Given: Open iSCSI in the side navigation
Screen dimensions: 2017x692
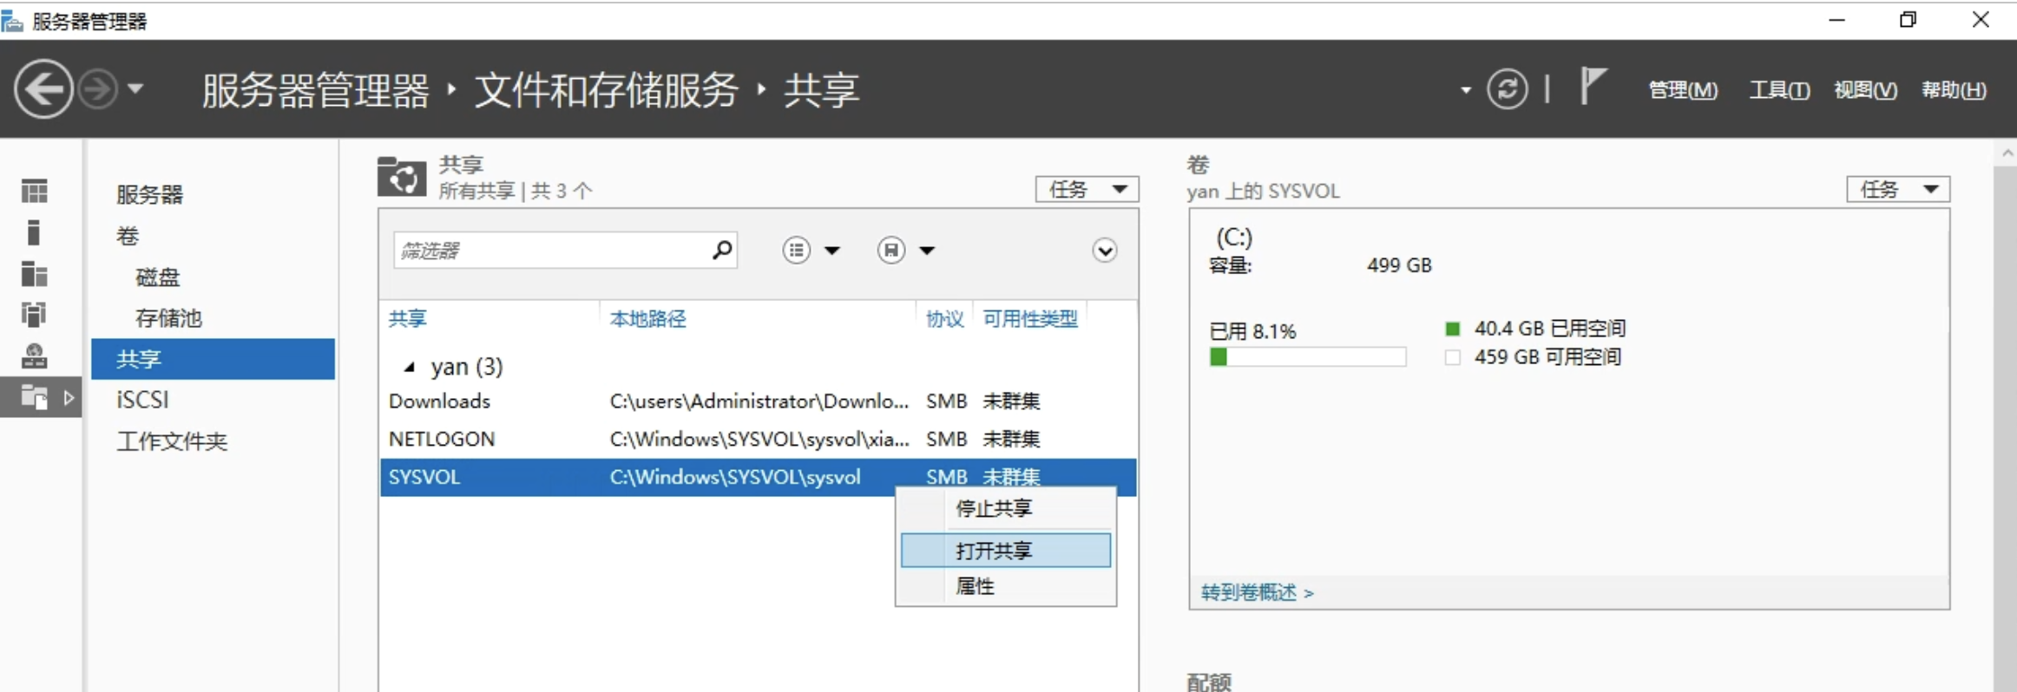Looking at the screenshot, I should (x=142, y=400).
